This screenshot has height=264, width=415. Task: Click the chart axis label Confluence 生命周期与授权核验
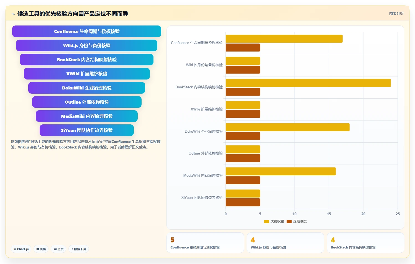(197, 43)
